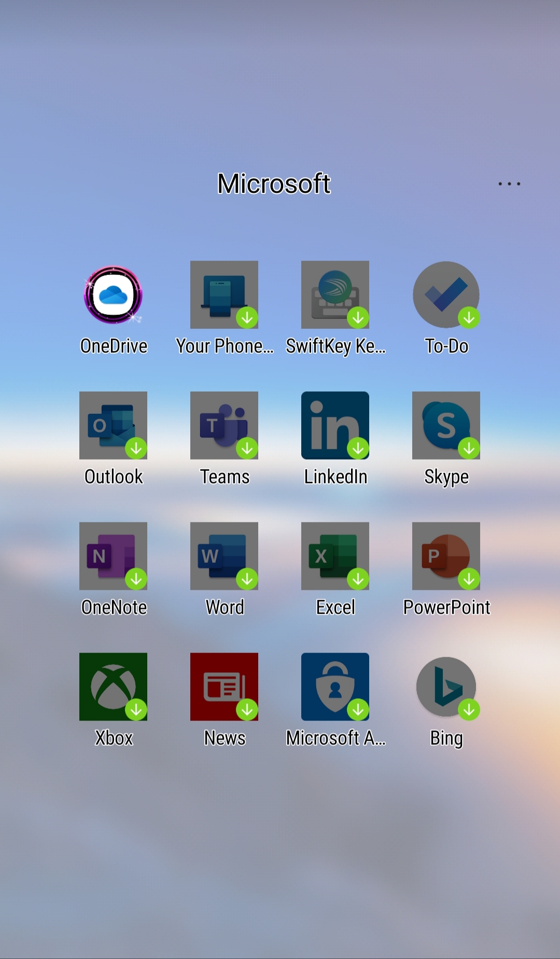Tap the Microsoft Authenticator icon

pyautogui.click(x=335, y=687)
